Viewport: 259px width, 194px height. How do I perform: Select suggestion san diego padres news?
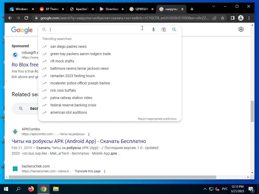tap(110, 46)
